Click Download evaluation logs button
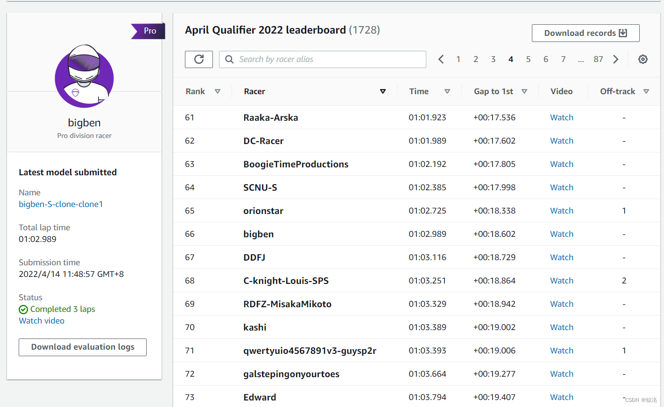Image resolution: width=664 pixels, height=407 pixels. click(x=83, y=347)
